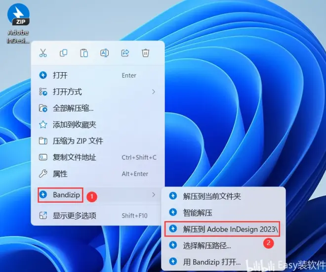Click the Copy icon in context menu
This screenshot has width=326, height=272.
point(63,53)
